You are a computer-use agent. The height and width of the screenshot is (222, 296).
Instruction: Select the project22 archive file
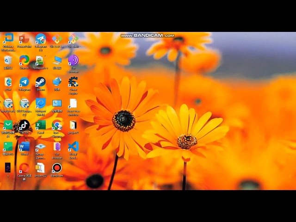(40, 170)
